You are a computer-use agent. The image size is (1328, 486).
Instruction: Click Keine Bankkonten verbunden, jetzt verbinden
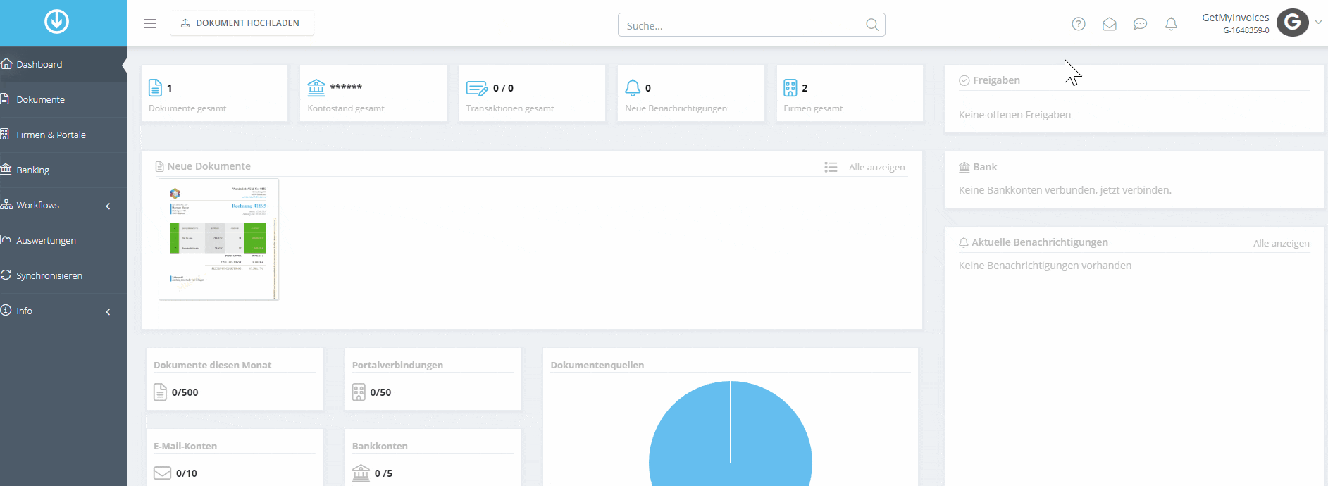[1065, 190]
